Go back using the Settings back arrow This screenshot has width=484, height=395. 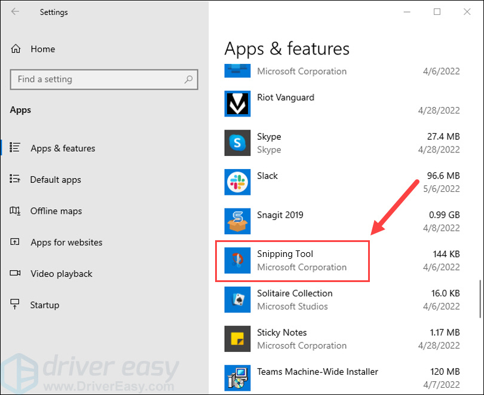click(15, 12)
